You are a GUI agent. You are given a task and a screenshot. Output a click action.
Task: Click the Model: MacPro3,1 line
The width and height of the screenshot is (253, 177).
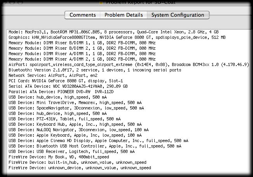pyautogui.click(x=113, y=32)
